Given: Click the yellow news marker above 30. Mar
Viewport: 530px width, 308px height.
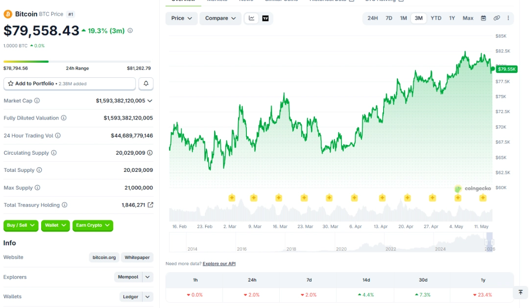Looking at the screenshot, I should click(329, 197).
